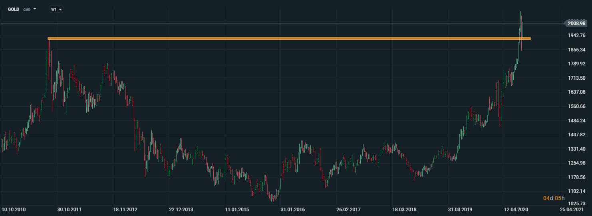Image resolution: width=592 pixels, height=216 pixels.
Task: Click the 1331.40 price axis label
Action: [576, 149]
